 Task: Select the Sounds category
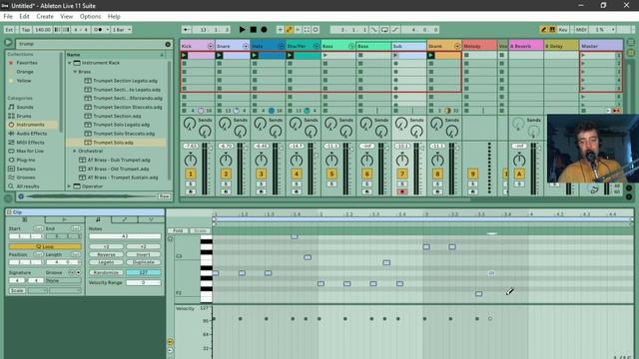pyautogui.click(x=25, y=107)
